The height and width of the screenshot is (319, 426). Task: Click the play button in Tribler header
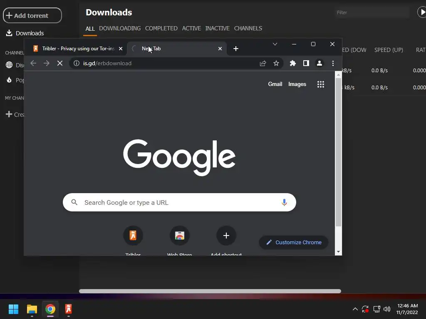tap(422, 12)
